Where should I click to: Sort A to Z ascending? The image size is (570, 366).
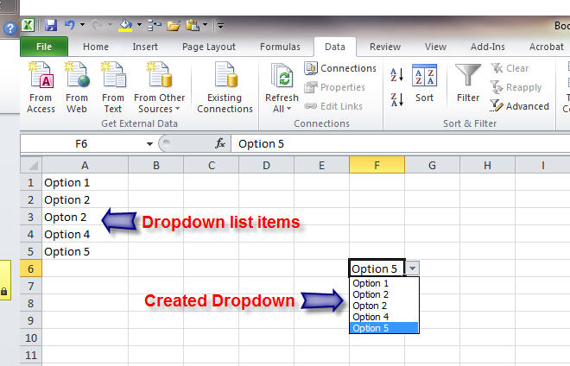point(396,75)
